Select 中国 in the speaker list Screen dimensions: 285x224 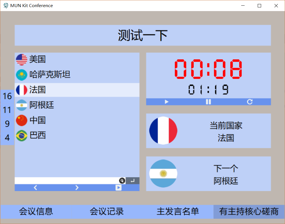(38, 120)
